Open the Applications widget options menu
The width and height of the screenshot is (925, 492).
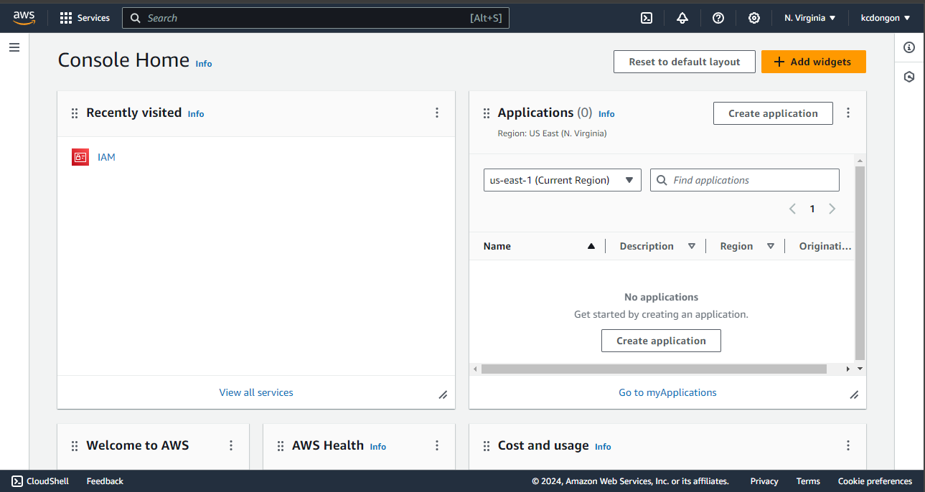tap(848, 113)
